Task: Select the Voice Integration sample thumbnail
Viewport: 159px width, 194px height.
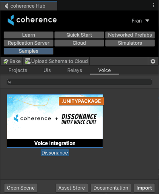Action: (x=55, y=121)
